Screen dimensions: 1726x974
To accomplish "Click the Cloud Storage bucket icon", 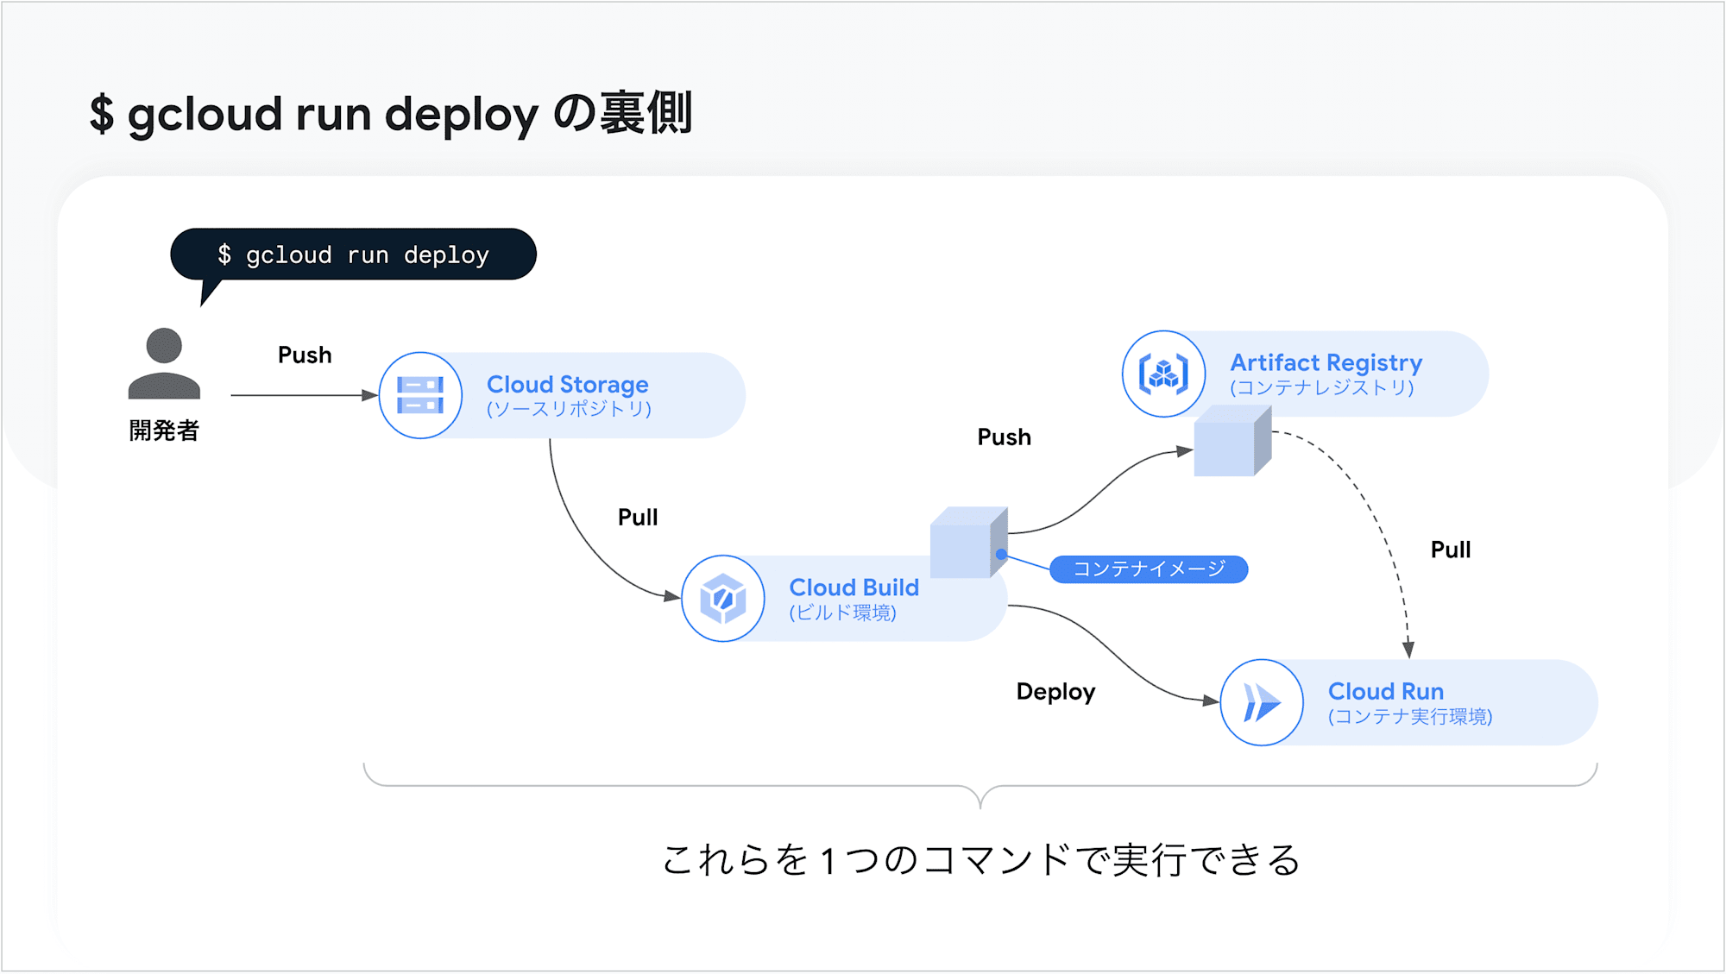I will [420, 395].
